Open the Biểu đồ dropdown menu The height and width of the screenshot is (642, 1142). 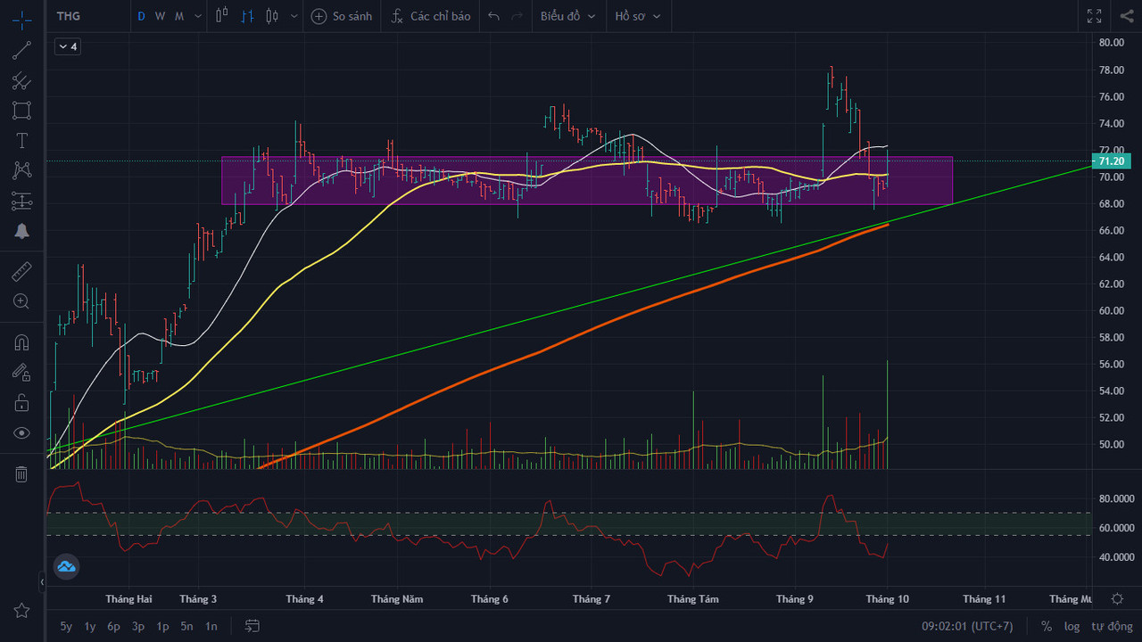pyautogui.click(x=567, y=16)
